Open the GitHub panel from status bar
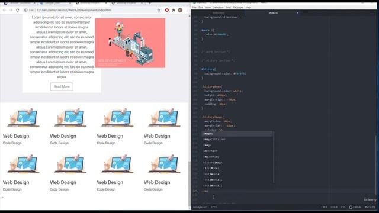This screenshot has width=379, height=213. tap(355, 207)
